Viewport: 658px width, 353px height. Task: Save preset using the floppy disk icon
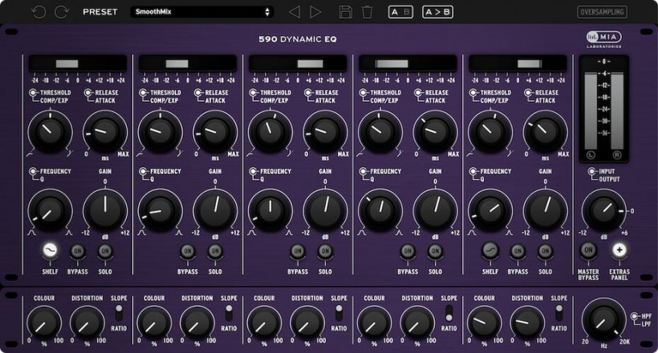click(x=346, y=12)
